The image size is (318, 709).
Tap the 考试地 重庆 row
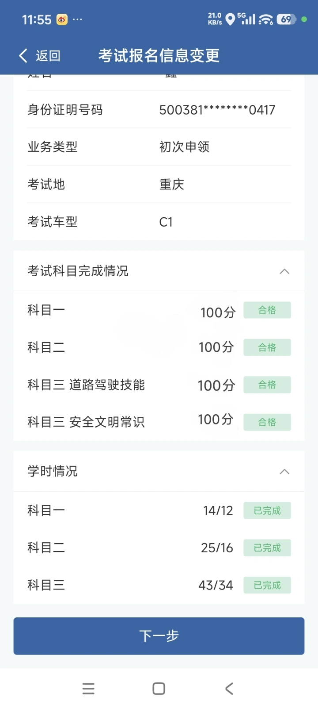159,184
